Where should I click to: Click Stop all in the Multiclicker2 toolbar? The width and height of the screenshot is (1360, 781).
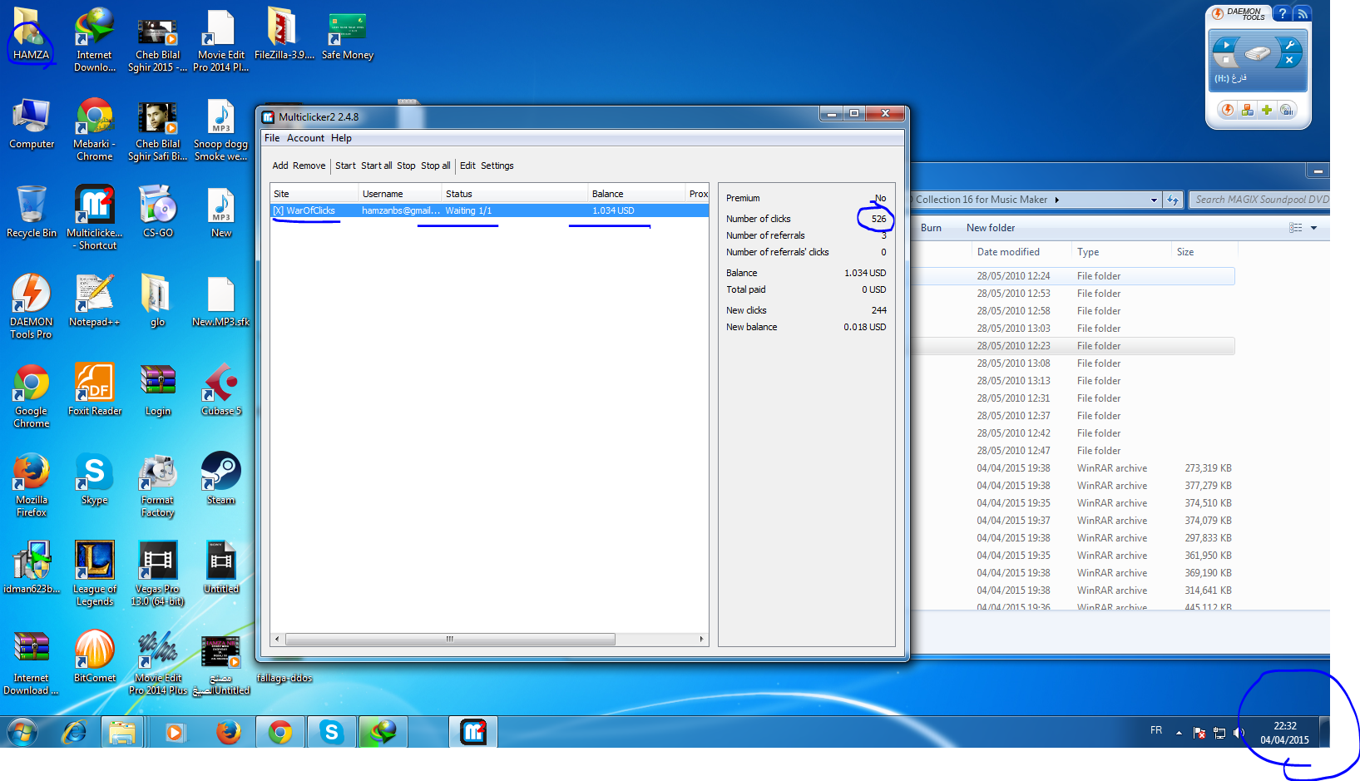point(436,166)
